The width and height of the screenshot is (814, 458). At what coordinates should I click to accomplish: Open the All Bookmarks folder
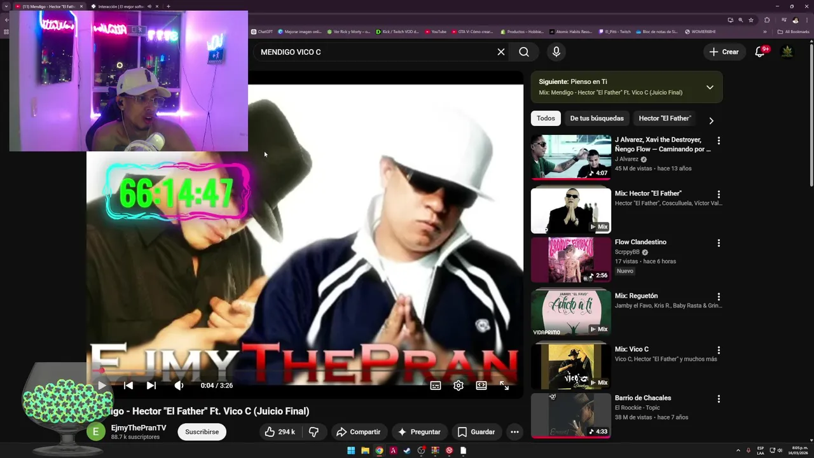[794, 32]
